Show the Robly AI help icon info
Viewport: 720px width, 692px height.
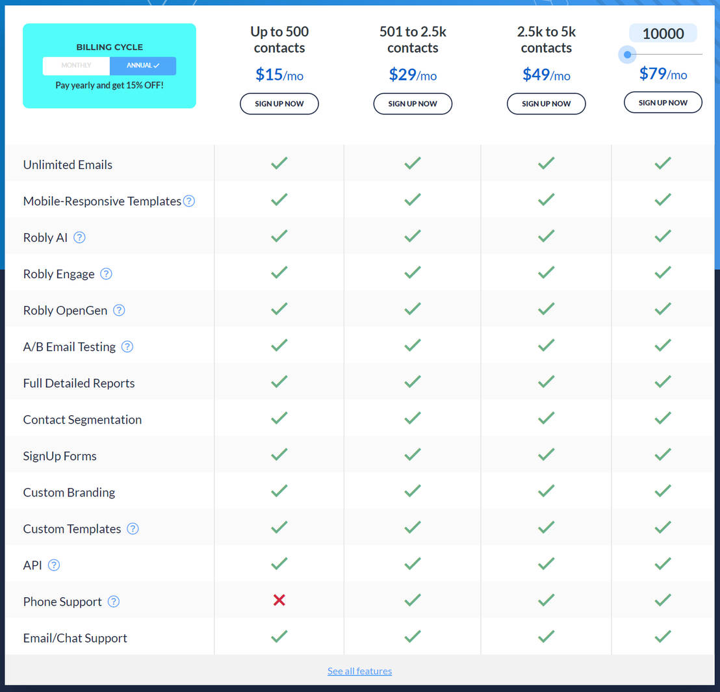[x=79, y=237]
